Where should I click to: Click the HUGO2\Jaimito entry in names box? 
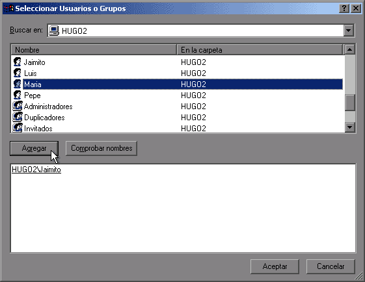tap(36, 170)
